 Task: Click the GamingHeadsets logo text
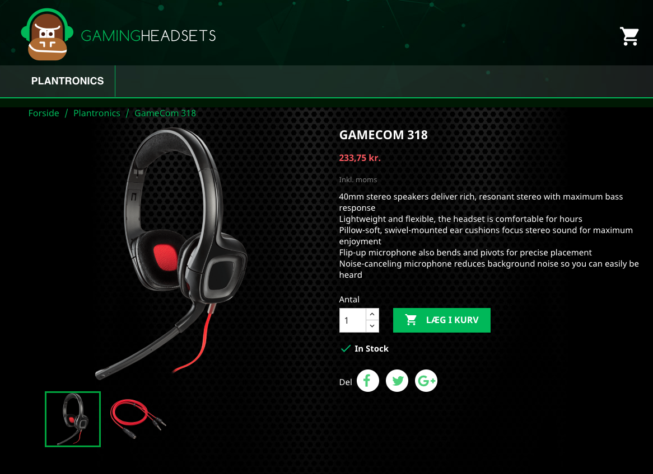point(148,36)
